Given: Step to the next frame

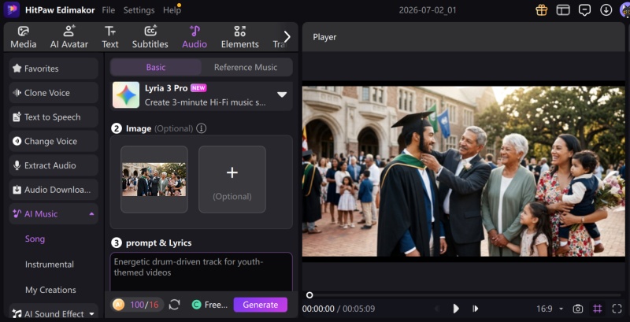Looking at the screenshot, I should pyautogui.click(x=476, y=309).
